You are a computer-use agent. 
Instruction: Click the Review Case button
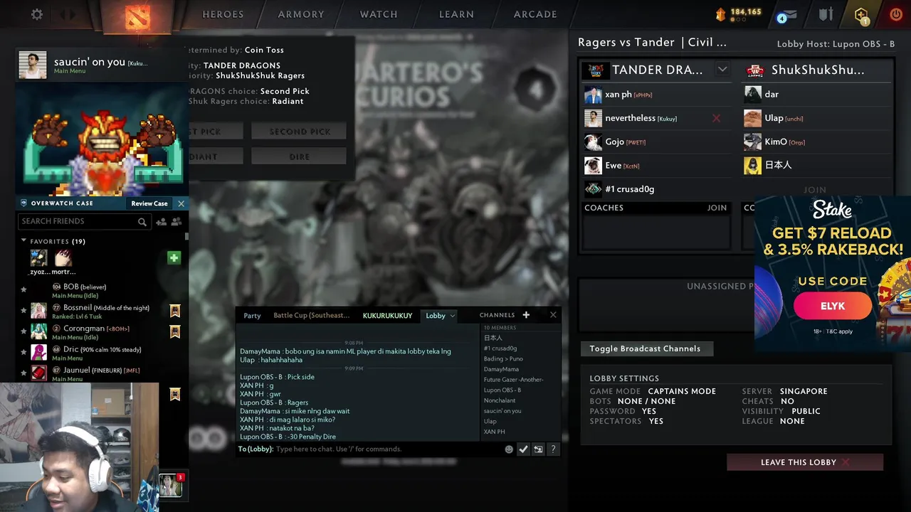pyautogui.click(x=149, y=203)
